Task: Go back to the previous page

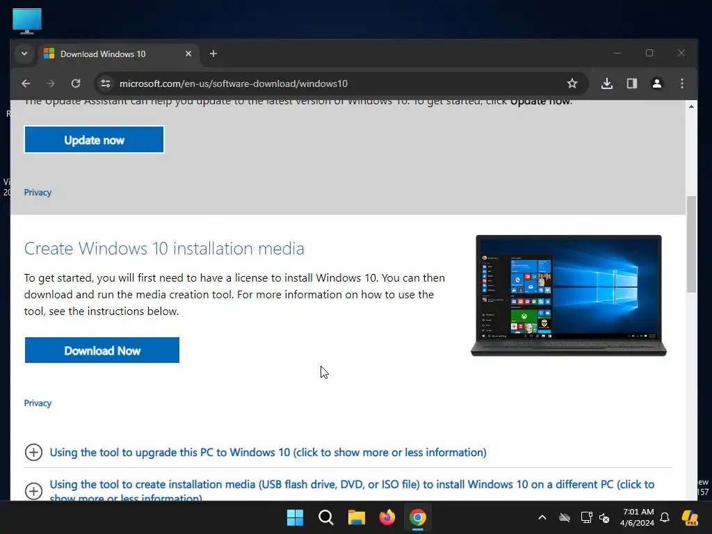Action: tap(26, 83)
